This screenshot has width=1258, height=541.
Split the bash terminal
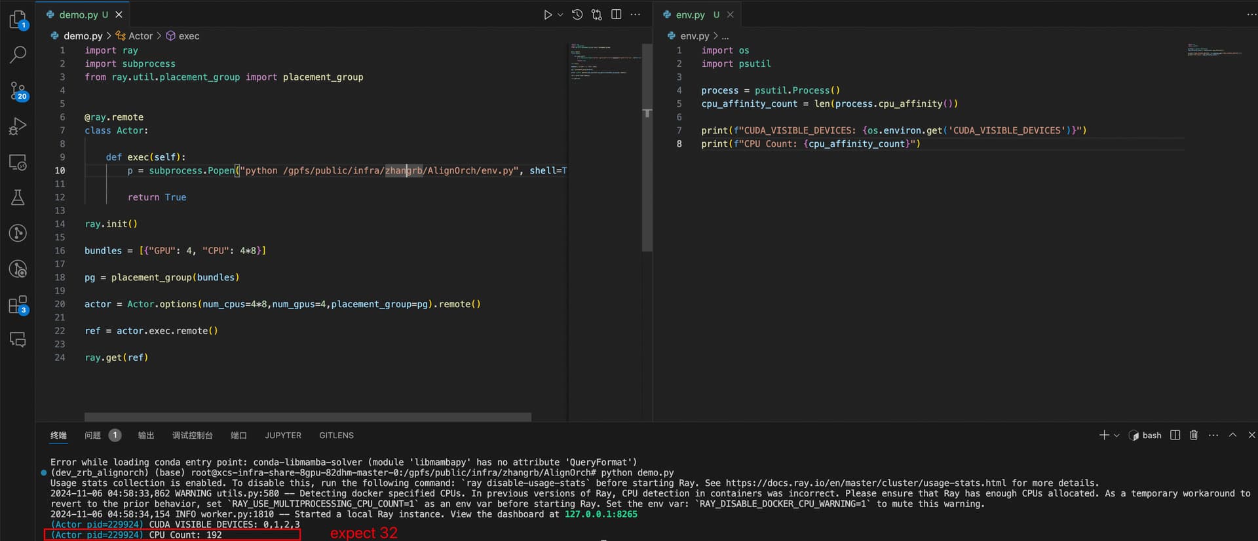(1175, 436)
